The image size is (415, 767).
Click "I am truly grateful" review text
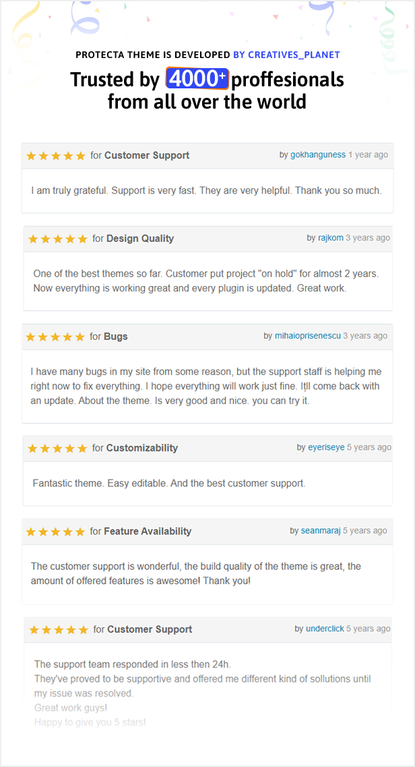click(x=206, y=191)
